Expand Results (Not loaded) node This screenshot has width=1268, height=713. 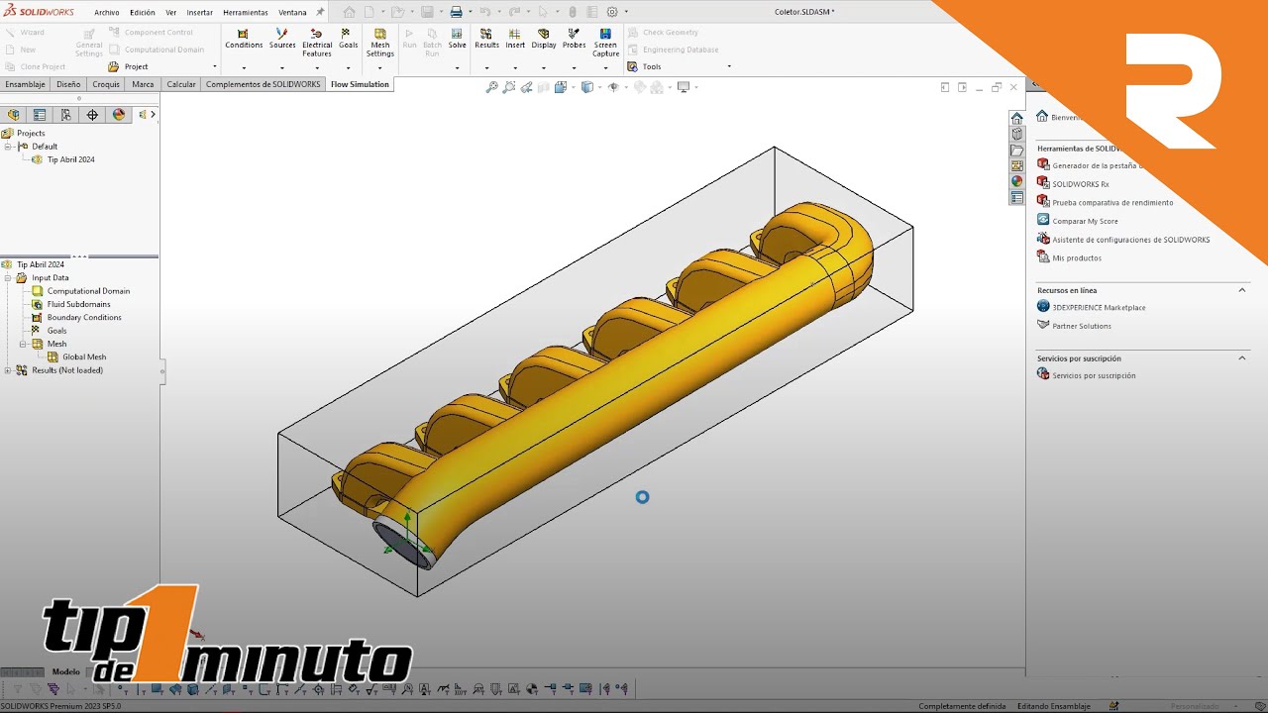(8, 370)
